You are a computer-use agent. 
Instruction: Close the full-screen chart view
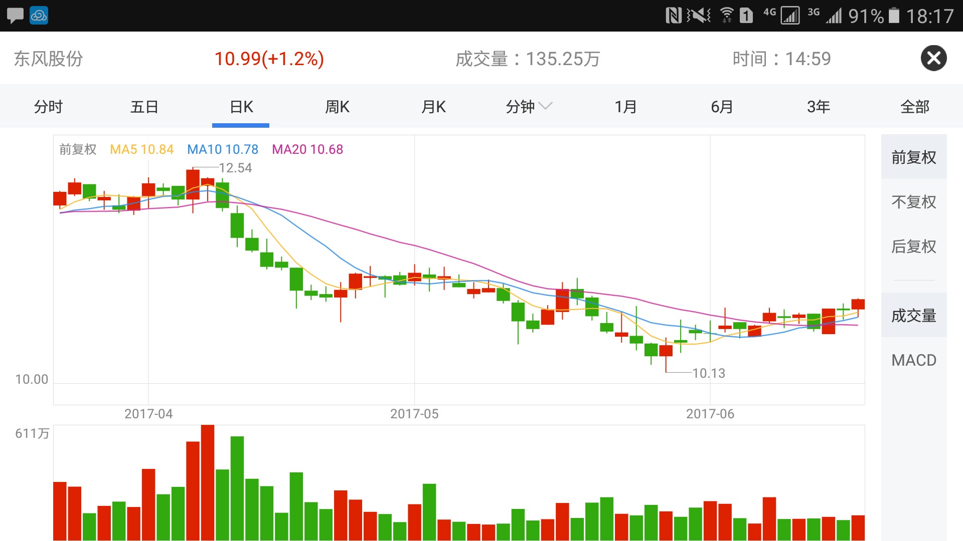933,58
